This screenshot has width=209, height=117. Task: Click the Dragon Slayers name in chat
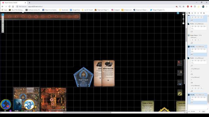pos(194,35)
